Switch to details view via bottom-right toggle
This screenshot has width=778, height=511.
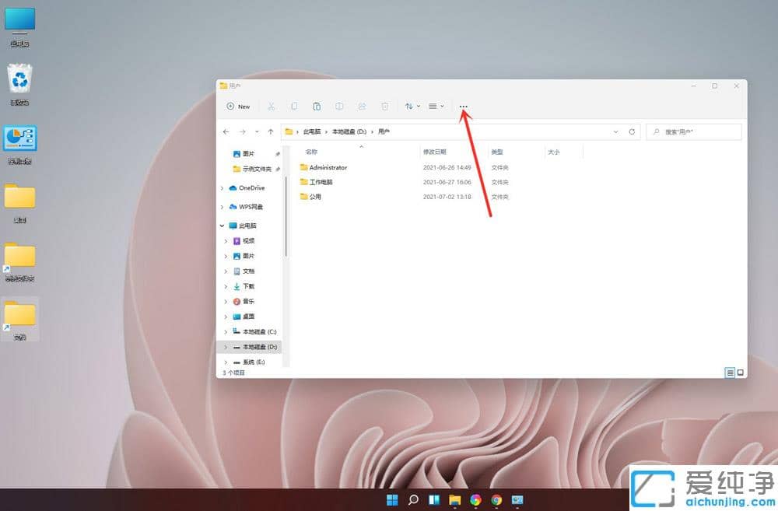tap(729, 372)
